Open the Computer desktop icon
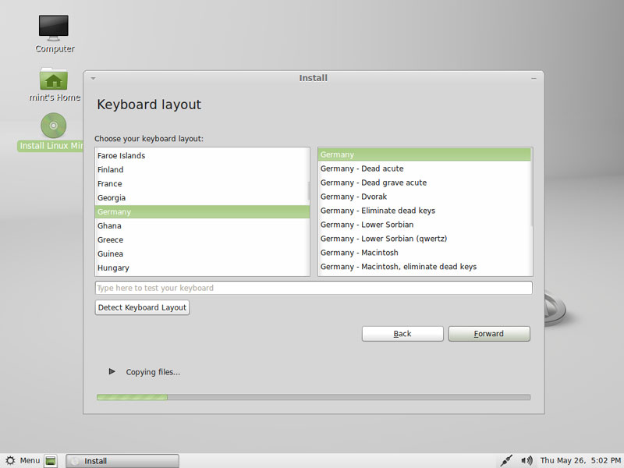624x468 pixels. (x=54, y=28)
